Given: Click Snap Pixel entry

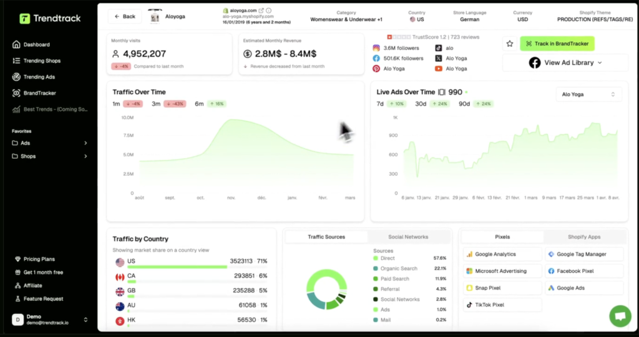Looking at the screenshot, I should point(502,288).
